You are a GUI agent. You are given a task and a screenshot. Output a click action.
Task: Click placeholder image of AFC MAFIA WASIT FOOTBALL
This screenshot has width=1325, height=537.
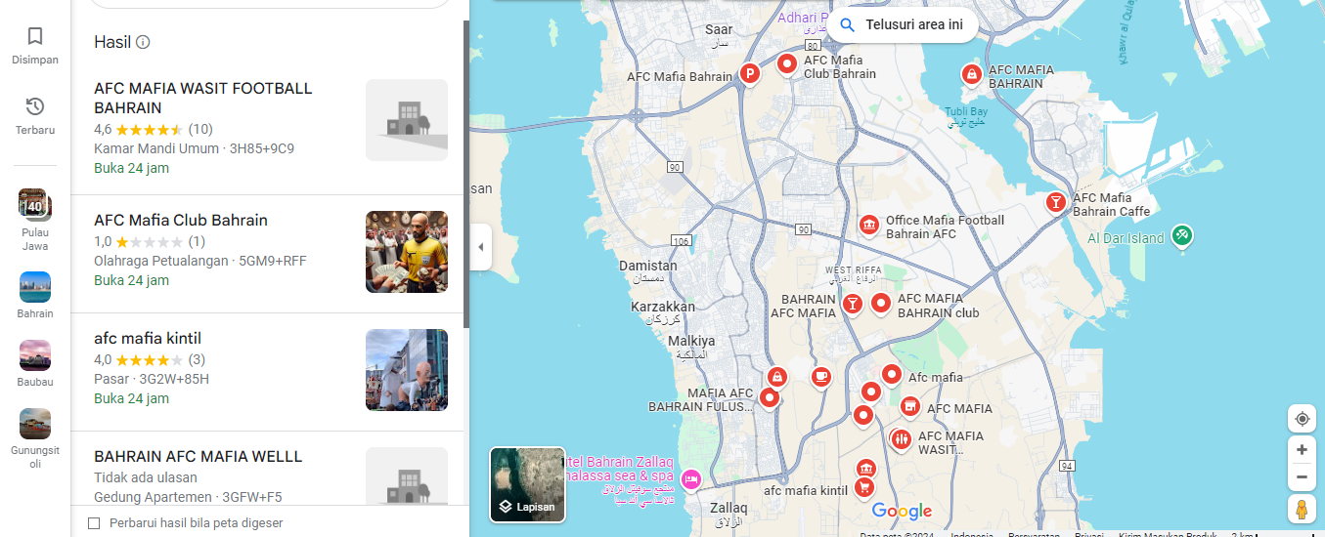407,120
